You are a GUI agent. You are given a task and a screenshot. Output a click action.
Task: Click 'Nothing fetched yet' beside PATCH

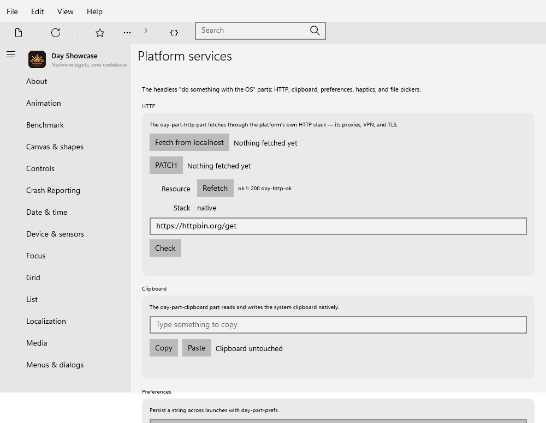click(x=219, y=166)
